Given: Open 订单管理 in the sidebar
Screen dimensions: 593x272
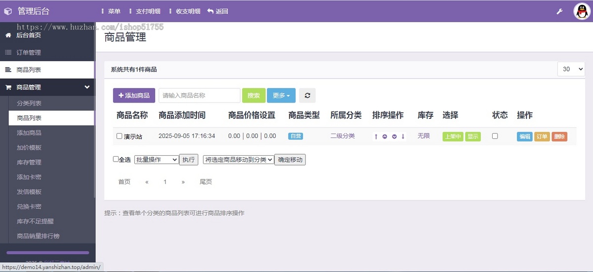Looking at the screenshot, I should pos(47,53).
